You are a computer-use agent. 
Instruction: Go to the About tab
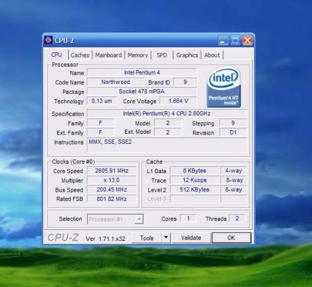pyautogui.click(x=212, y=55)
